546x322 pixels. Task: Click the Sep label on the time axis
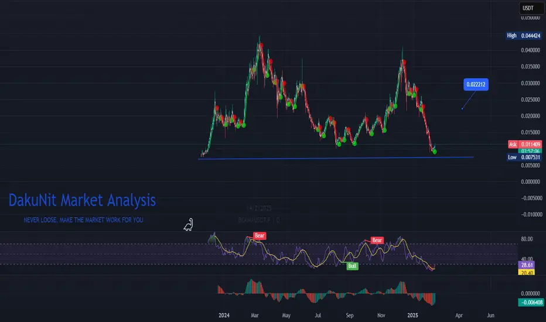click(350, 316)
